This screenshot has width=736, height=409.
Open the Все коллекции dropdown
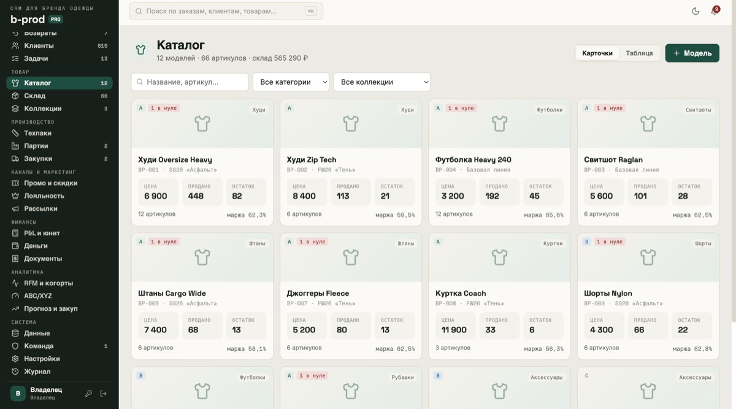click(x=382, y=82)
